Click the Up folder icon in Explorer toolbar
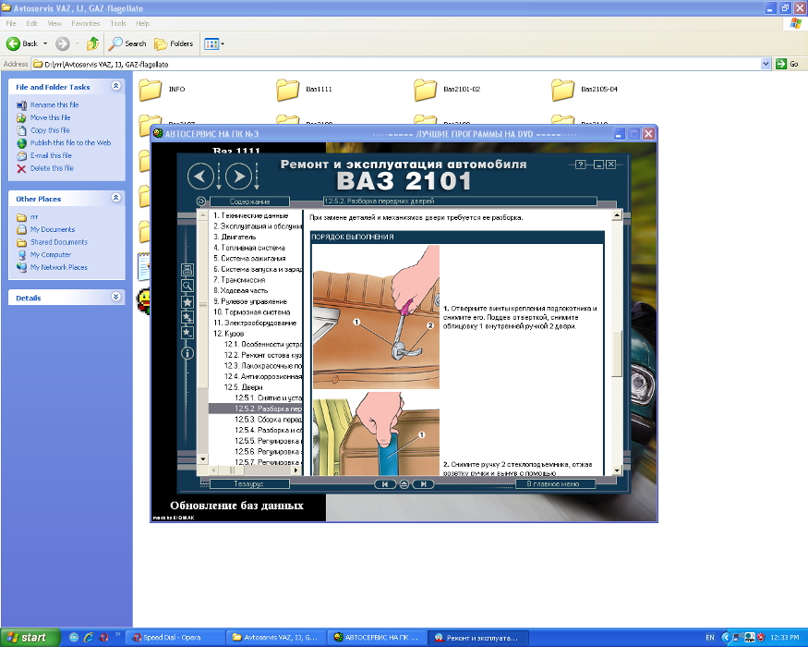 pos(92,43)
